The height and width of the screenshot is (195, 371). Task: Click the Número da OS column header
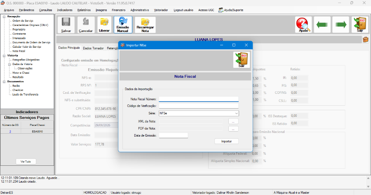tap(10, 125)
